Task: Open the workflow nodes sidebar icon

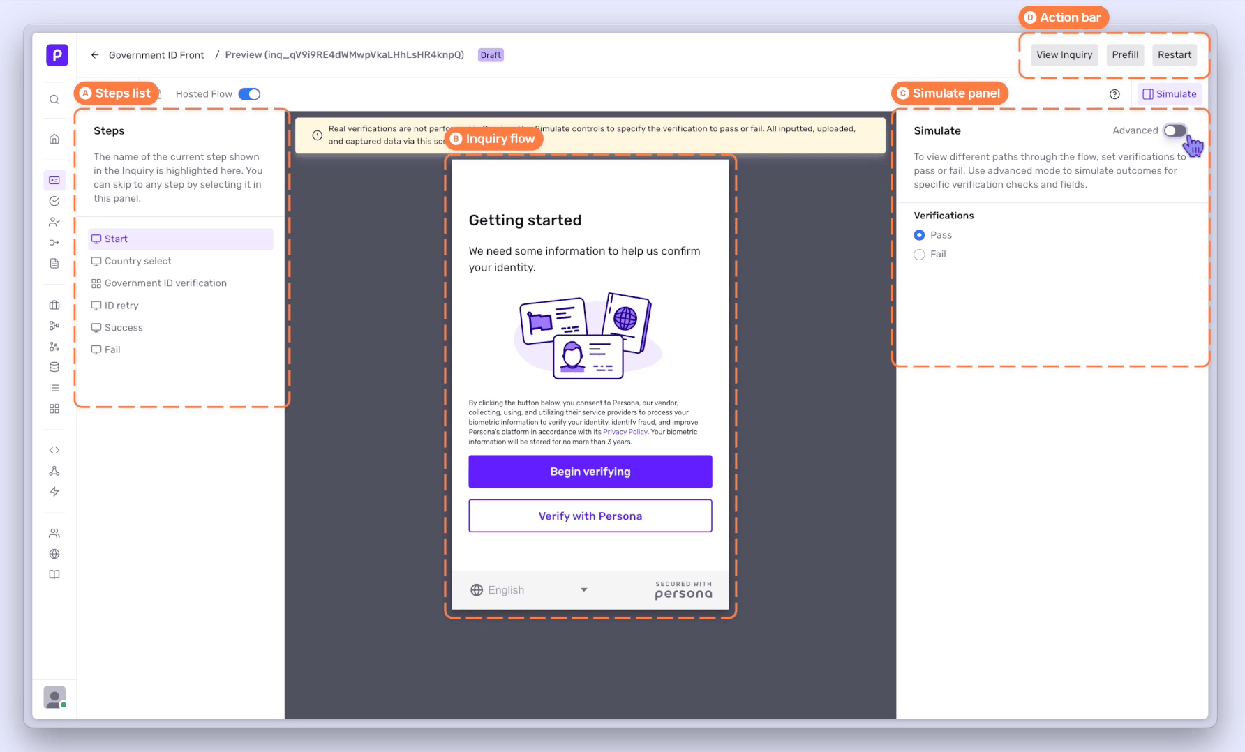Action: coord(54,326)
